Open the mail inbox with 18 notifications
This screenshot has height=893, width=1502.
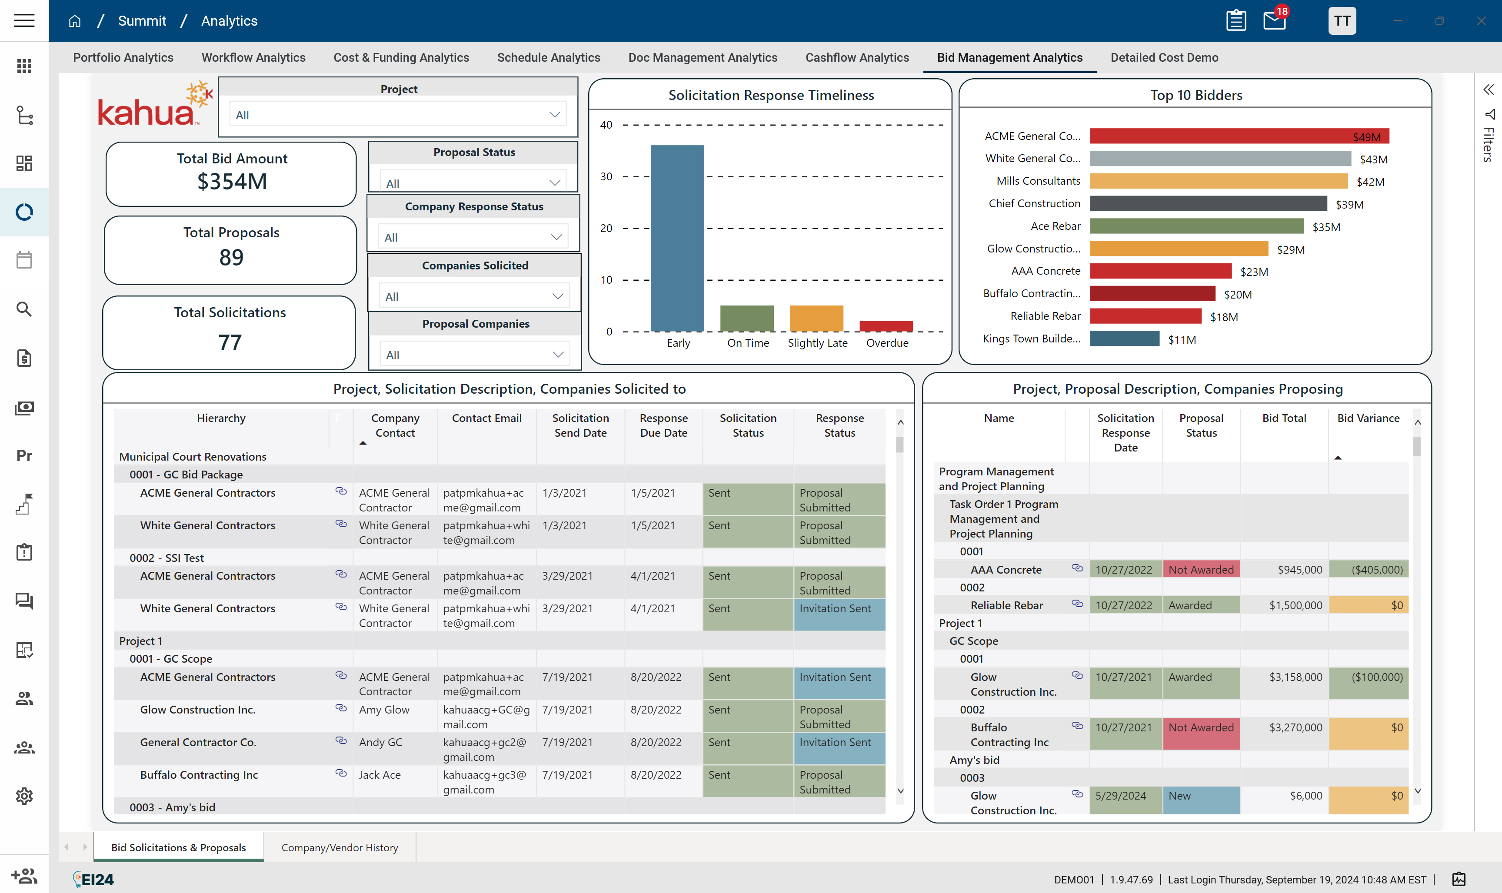(x=1274, y=21)
